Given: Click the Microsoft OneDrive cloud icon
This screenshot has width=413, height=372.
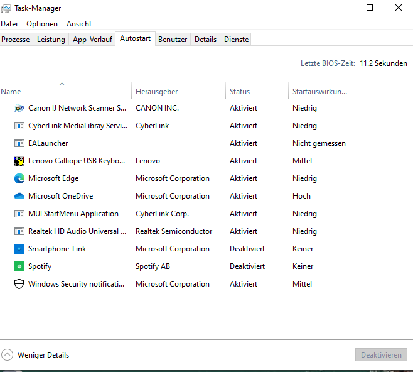Looking at the screenshot, I should 19,196.
